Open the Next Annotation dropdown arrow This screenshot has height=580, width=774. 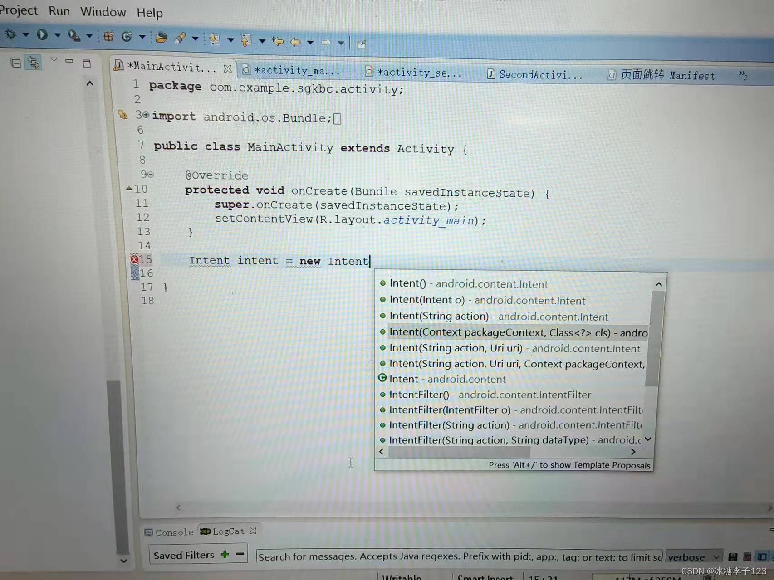point(230,40)
